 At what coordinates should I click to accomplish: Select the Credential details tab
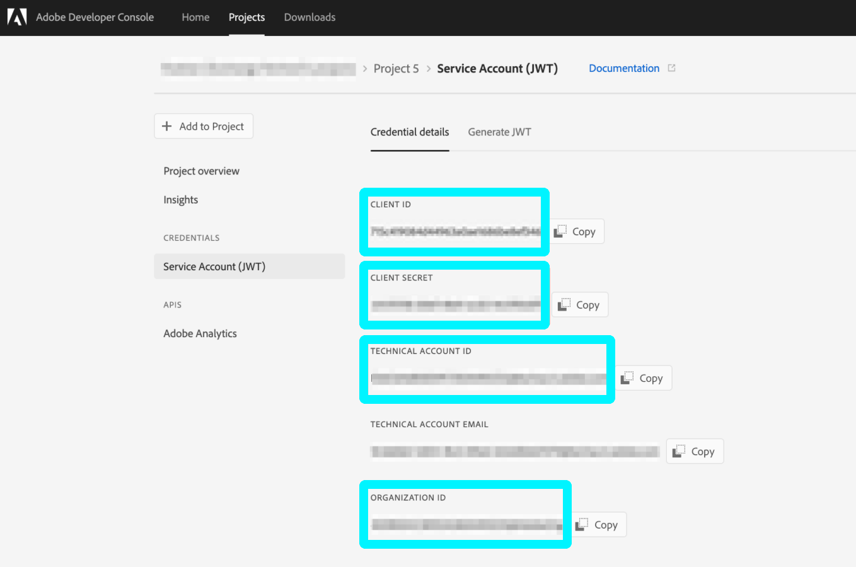point(410,132)
